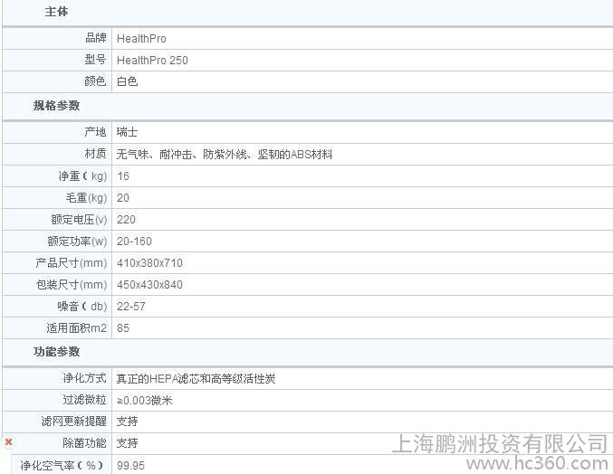This screenshot has width=613, height=474.
Task: Click the 99.95 air purification rate
Action: click(131, 465)
